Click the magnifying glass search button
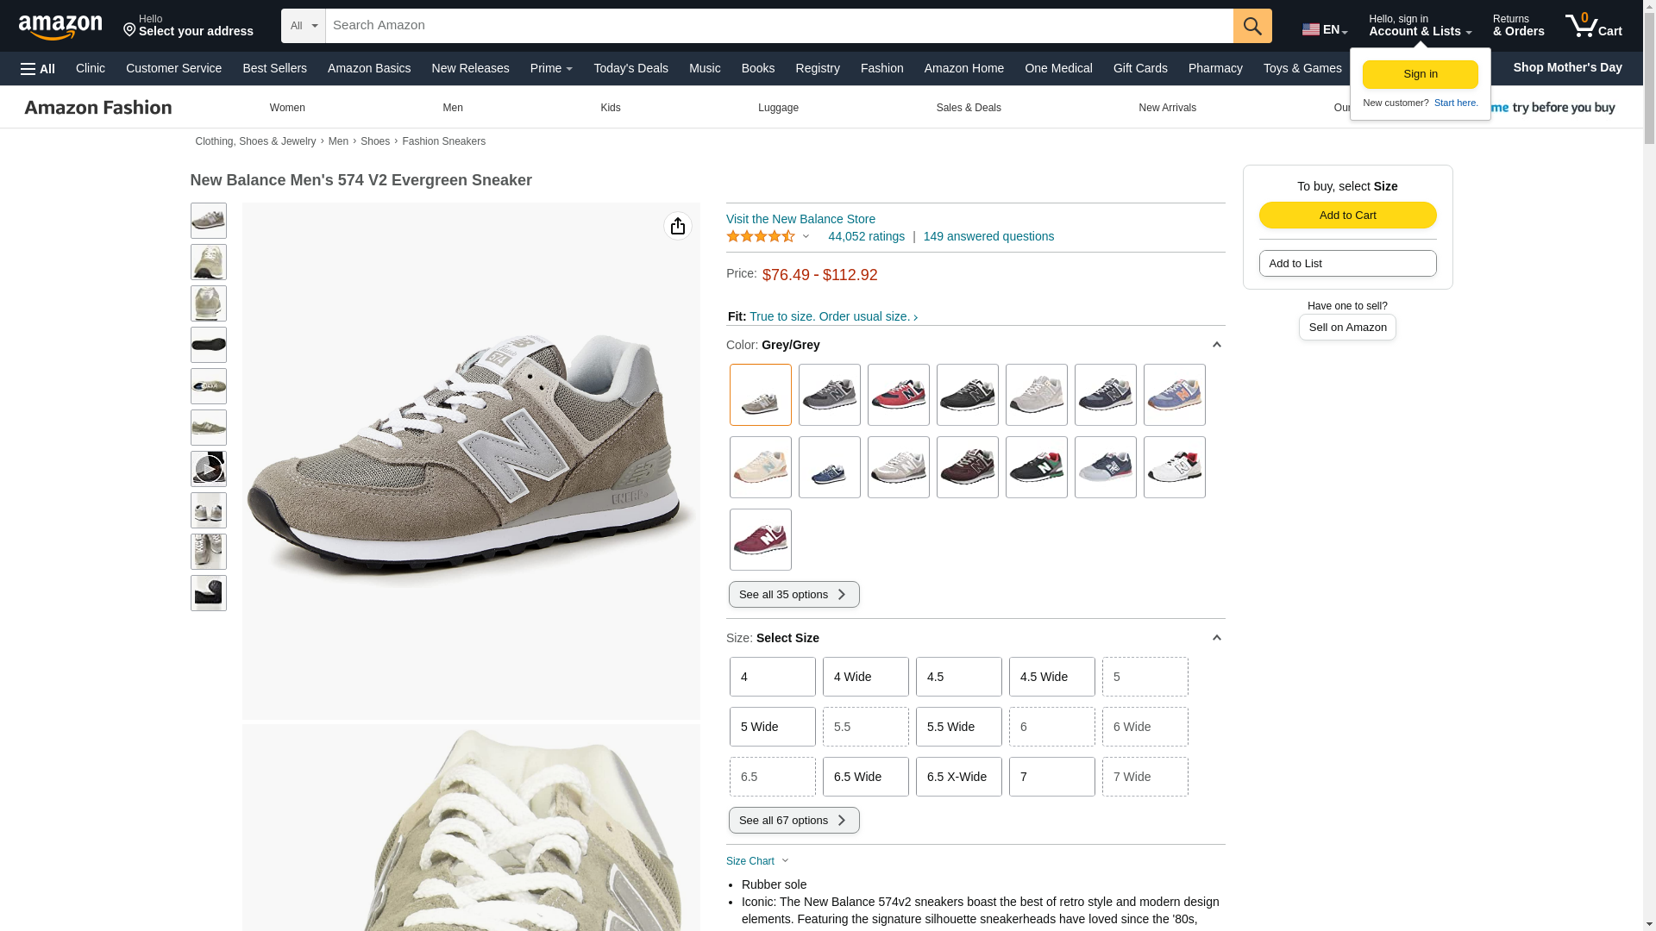 1251,26
